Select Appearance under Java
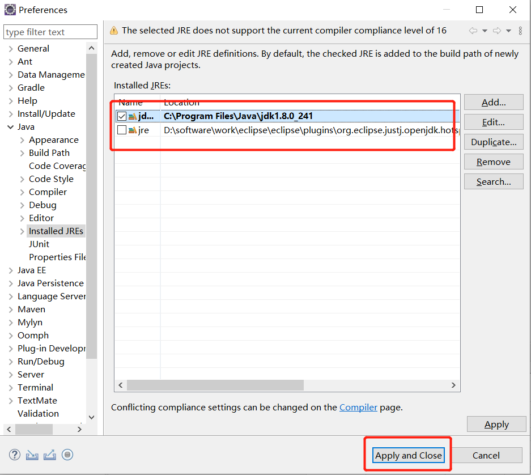Image resolution: width=531 pixels, height=475 pixels. point(53,140)
